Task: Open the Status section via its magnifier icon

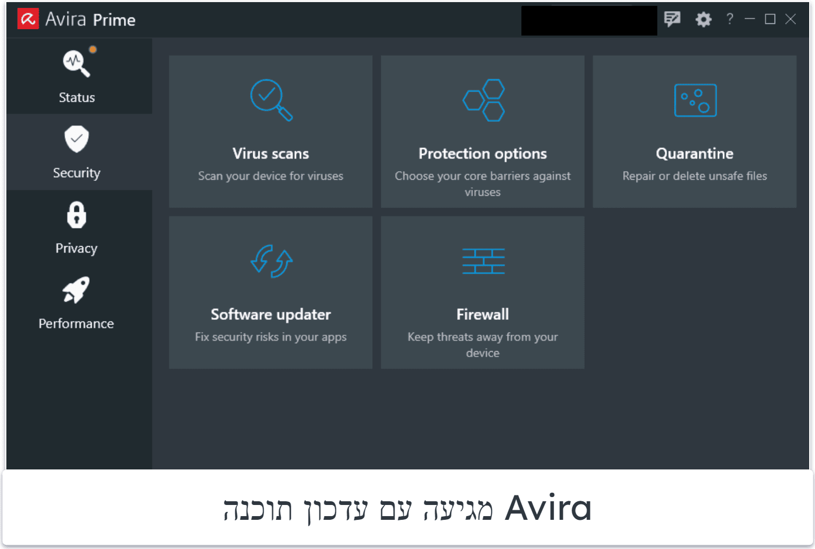Action: pos(76,63)
